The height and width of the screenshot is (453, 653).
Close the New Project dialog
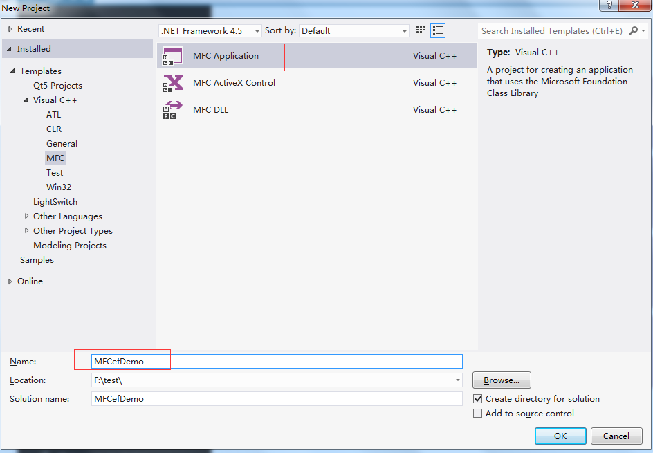(x=636, y=6)
